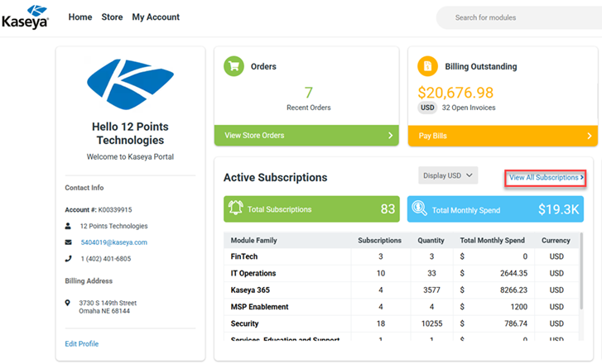Click the green shopping cart Orders icon
The width and height of the screenshot is (602, 364).
tap(234, 66)
